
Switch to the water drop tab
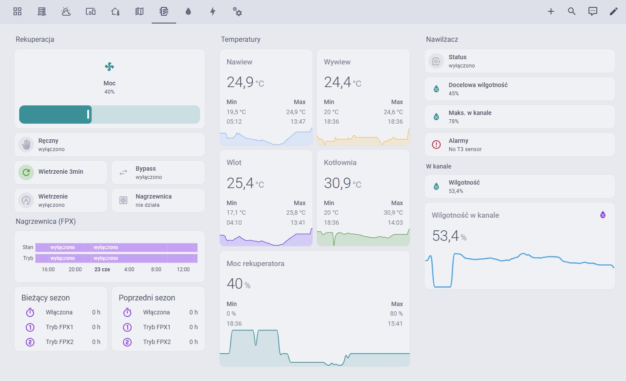[x=188, y=12]
